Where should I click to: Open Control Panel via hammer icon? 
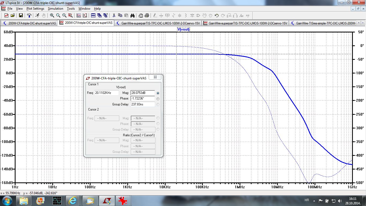click(29, 15)
